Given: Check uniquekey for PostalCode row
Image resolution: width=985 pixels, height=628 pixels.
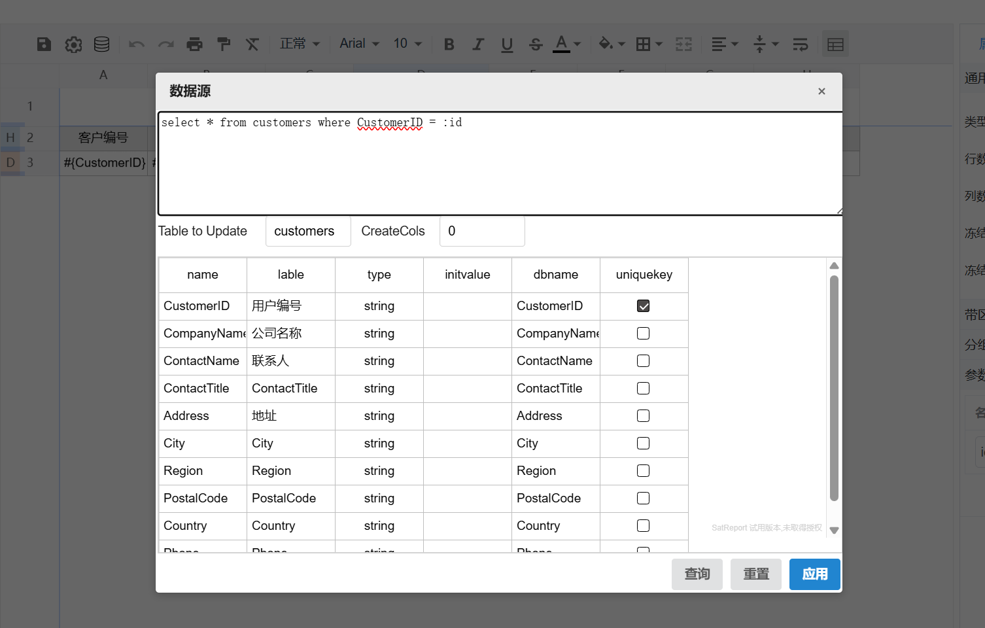Looking at the screenshot, I should coord(644,498).
